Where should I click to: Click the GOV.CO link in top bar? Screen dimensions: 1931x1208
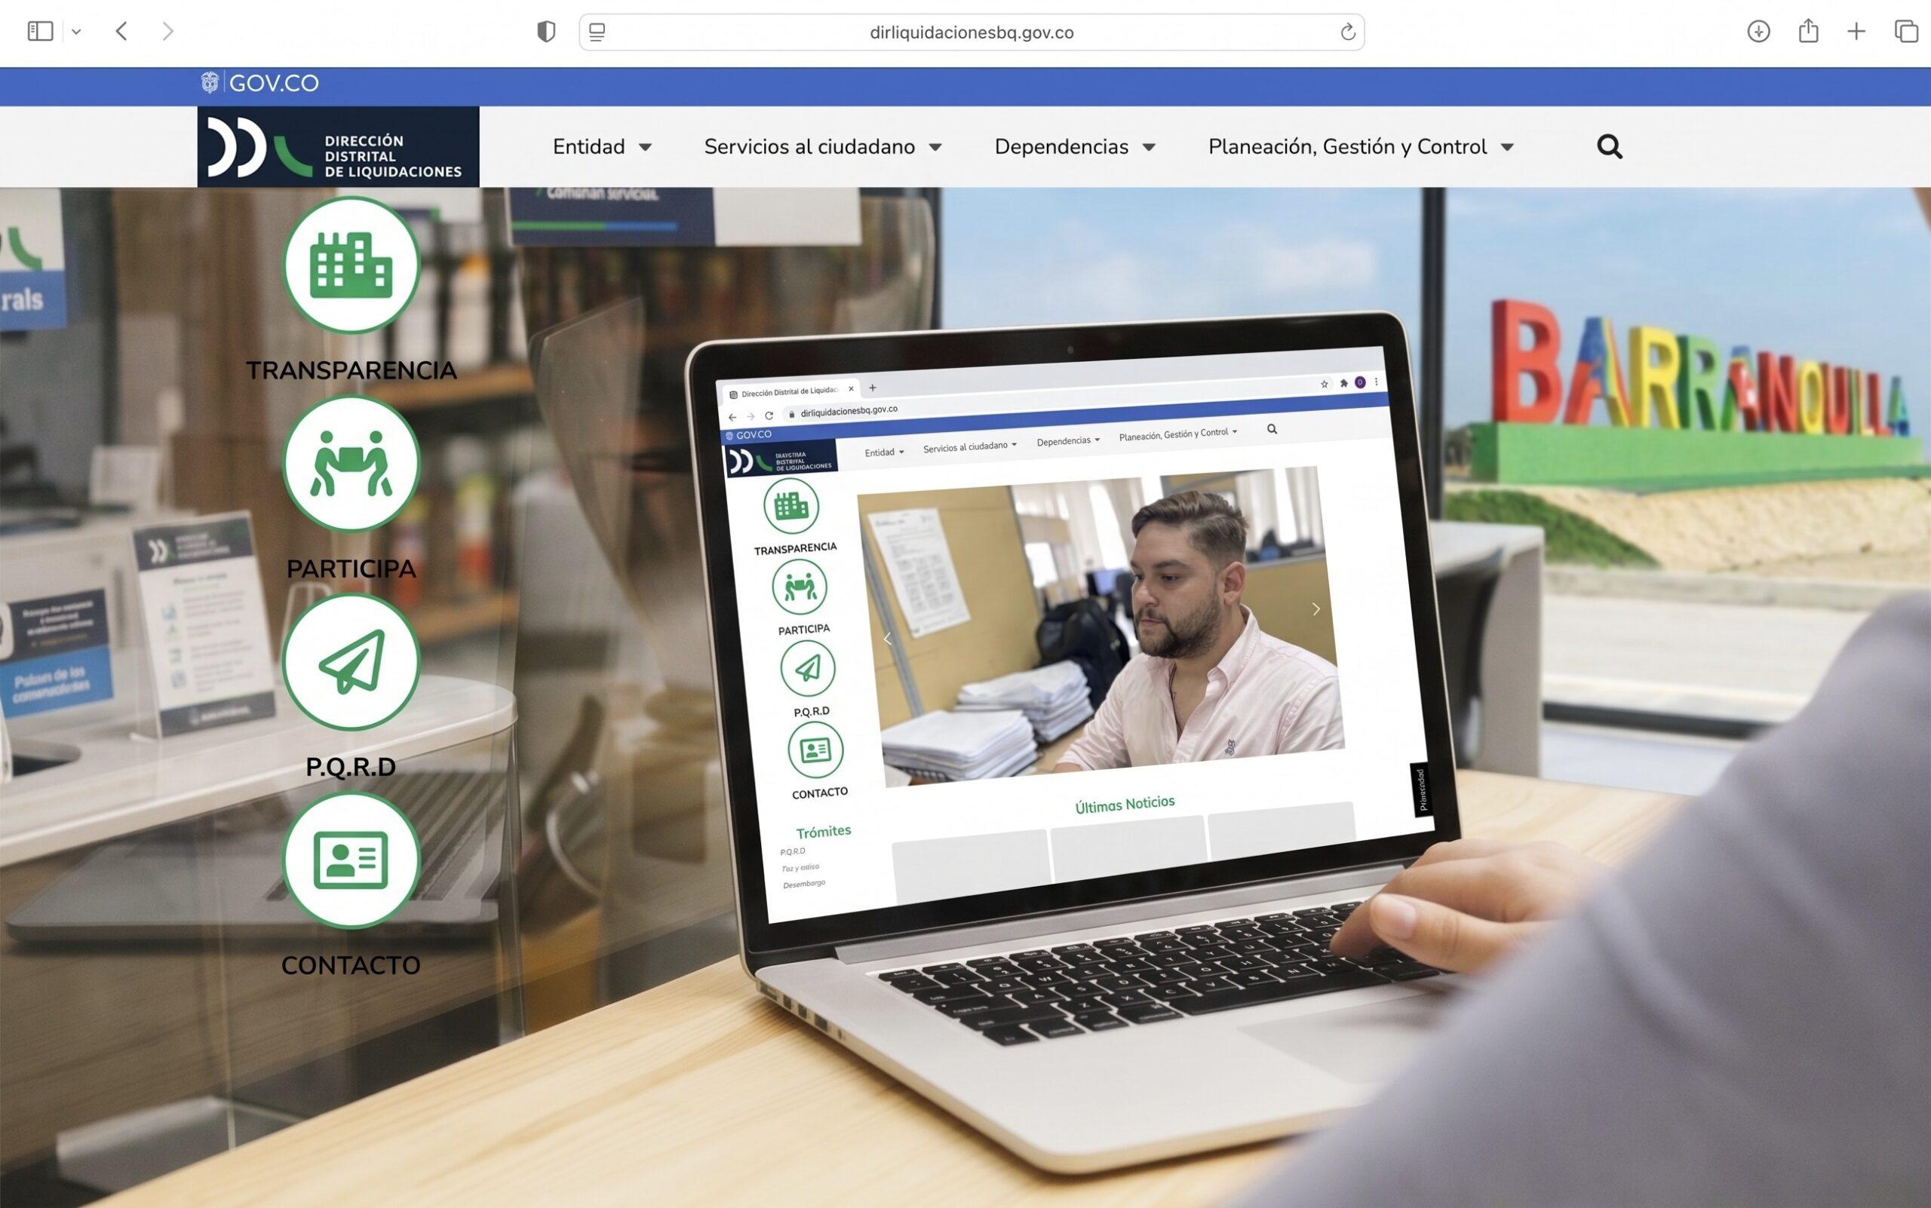coord(260,83)
